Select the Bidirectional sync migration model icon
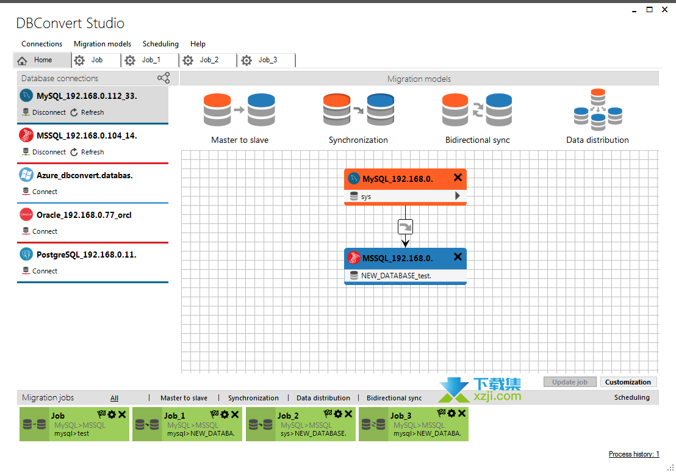Viewport: 676px width, 473px height. 477,110
